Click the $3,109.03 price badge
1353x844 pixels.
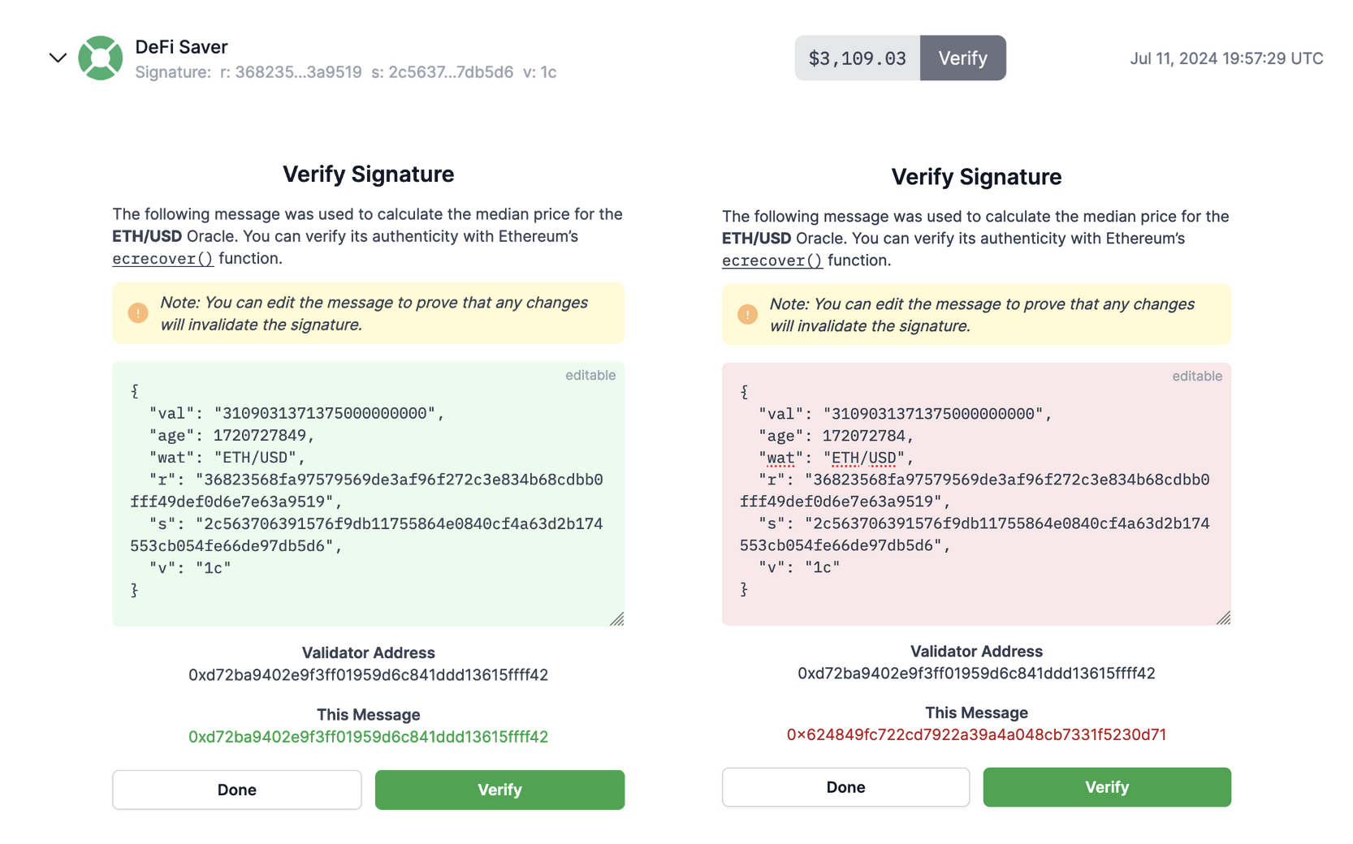point(857,58)
